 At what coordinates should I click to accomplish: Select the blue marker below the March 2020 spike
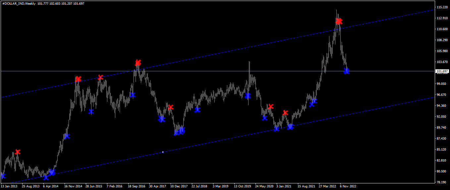(x=248, y=95)
